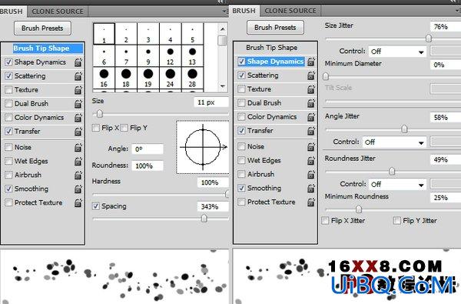Click the Spacing slider handle
461x304 pixels.
pos(204,219)
